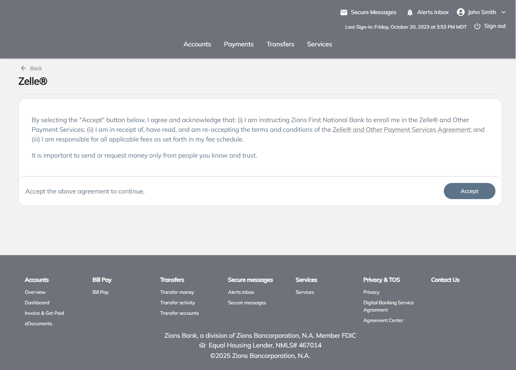
Task: Expand the John Smith account dropdown chevron
Action: coord(503,12)
